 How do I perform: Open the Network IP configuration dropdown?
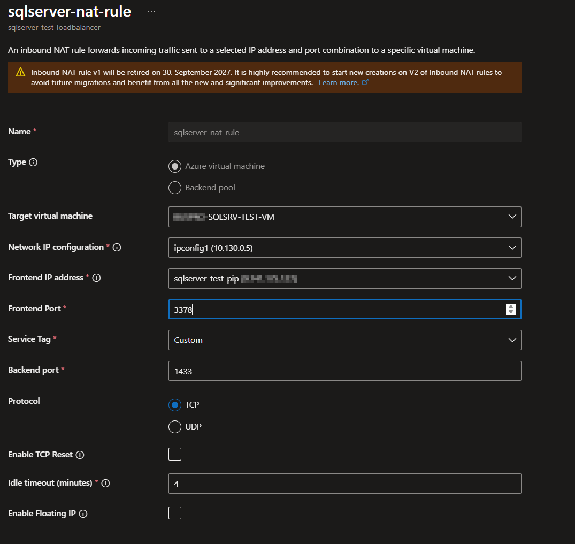[344, 248]
